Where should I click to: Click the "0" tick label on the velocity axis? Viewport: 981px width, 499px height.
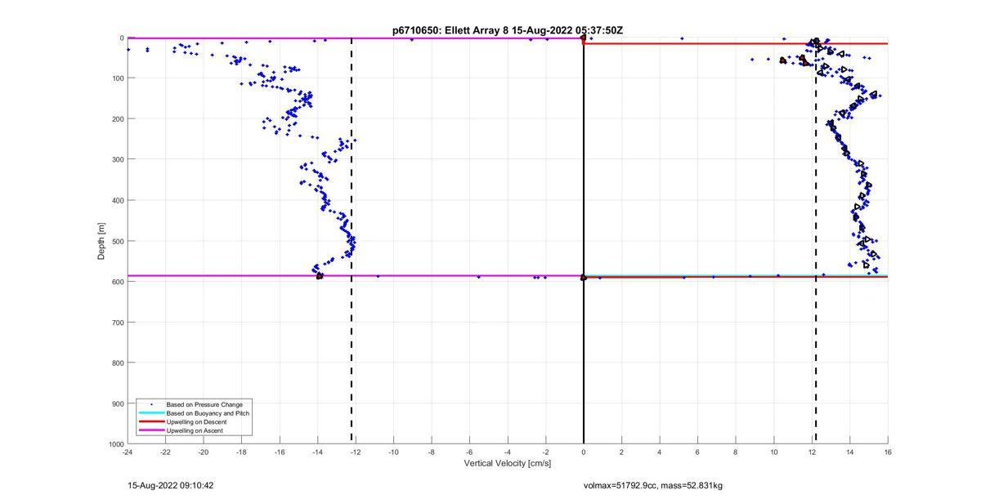tap(584, 452)
